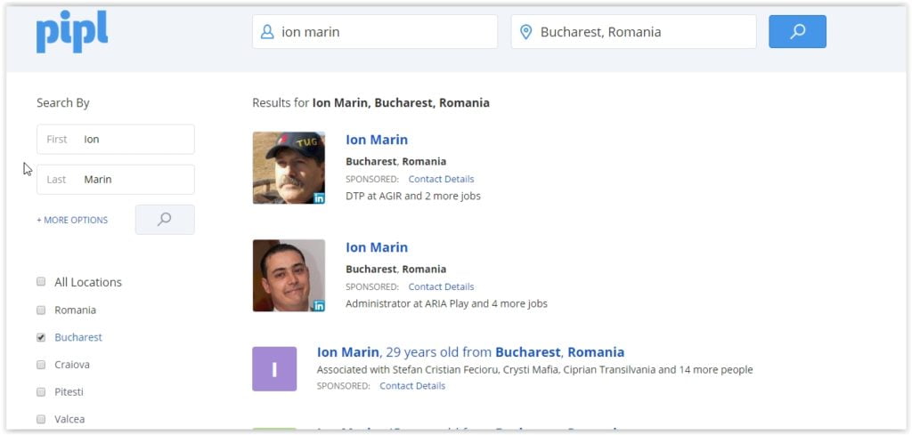
Task: Check the All Locations checkbox
Action: pos(41,282)
